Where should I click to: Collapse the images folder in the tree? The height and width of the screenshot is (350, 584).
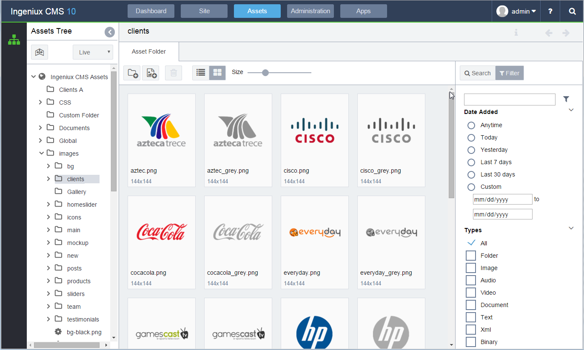[41, 153]
